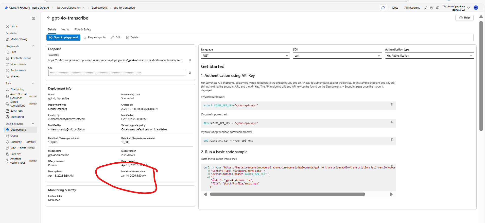485x223 pixels.
Task: Click the refresh icon in top bar
Action: (x=383, y=8)
